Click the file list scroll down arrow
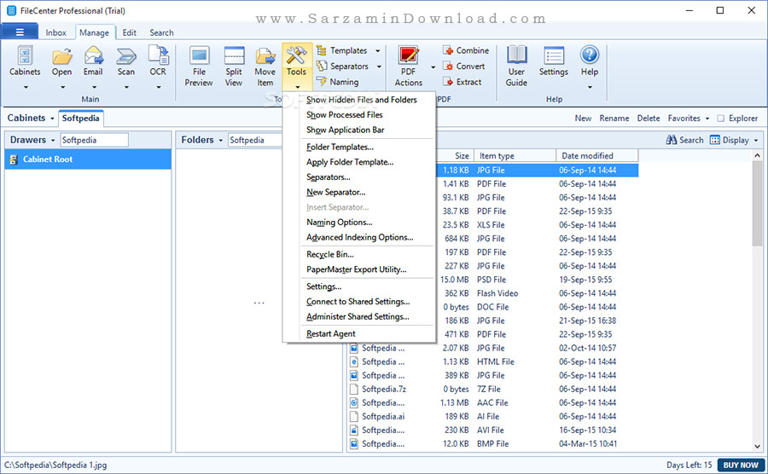The height and width of the screenshot is (474, 768). 757,446
